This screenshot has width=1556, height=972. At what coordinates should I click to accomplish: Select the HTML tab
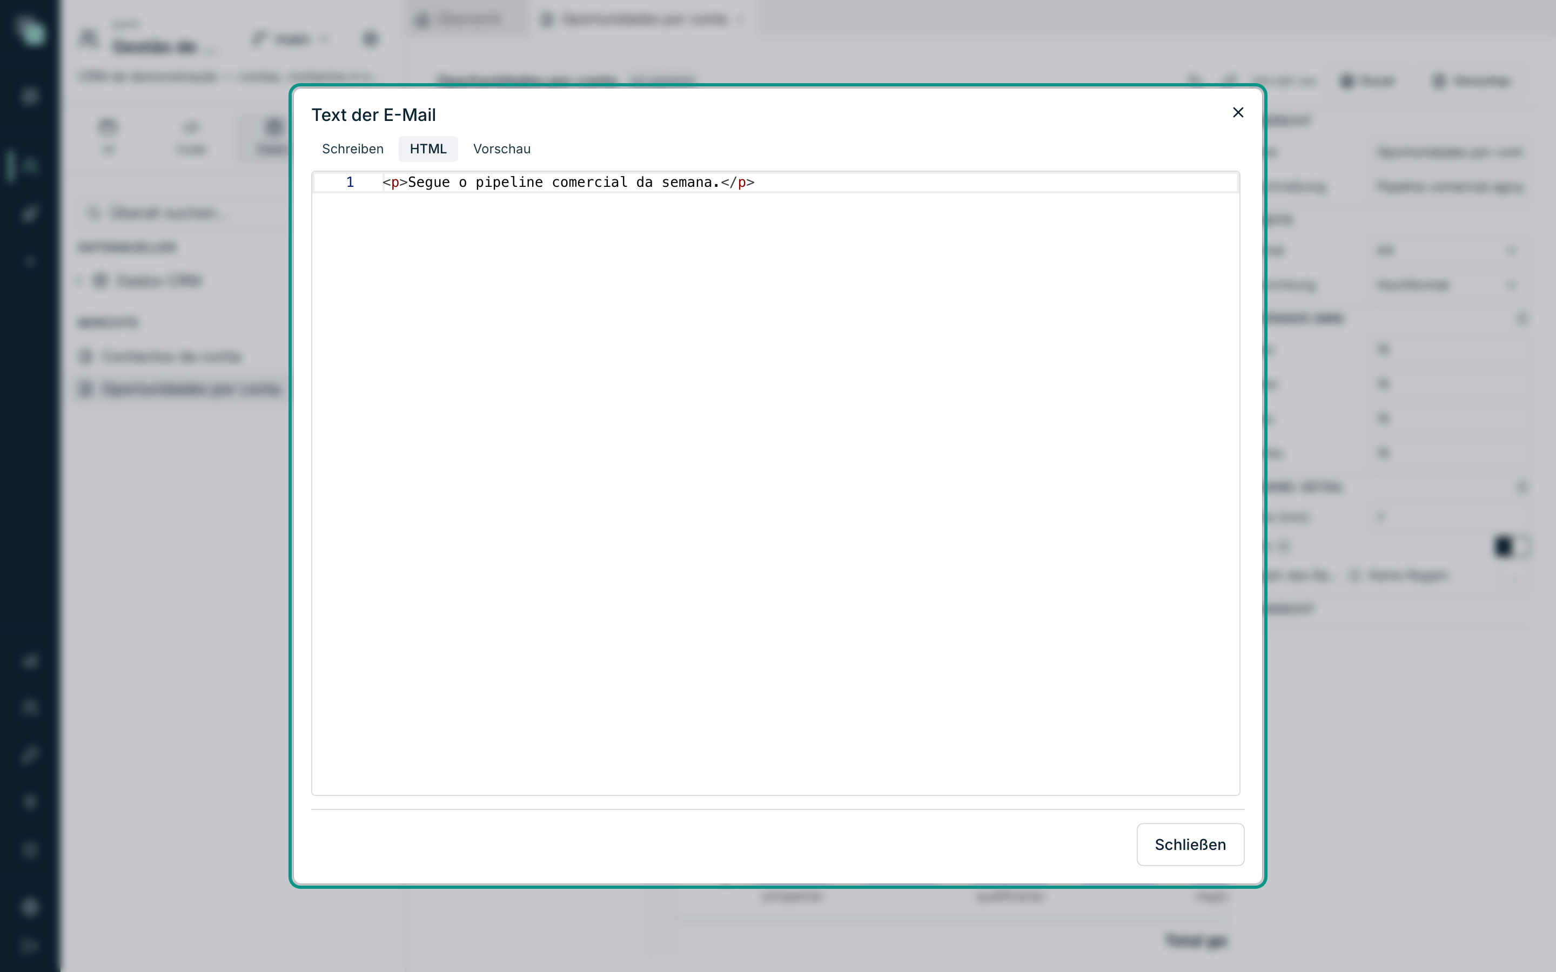click(428, 149)
